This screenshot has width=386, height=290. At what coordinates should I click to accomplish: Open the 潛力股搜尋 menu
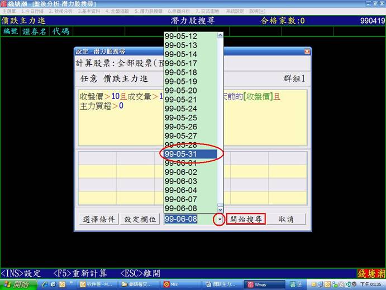point(150,11)
